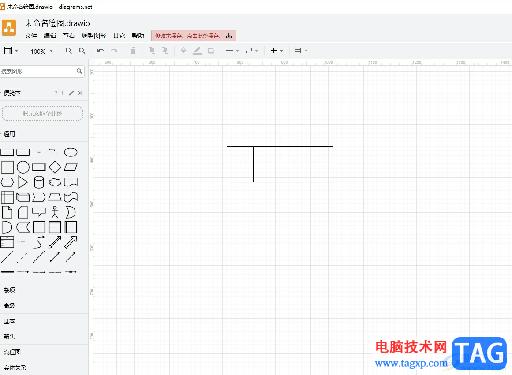Select the callout speech bubble shape

point(39,212)
